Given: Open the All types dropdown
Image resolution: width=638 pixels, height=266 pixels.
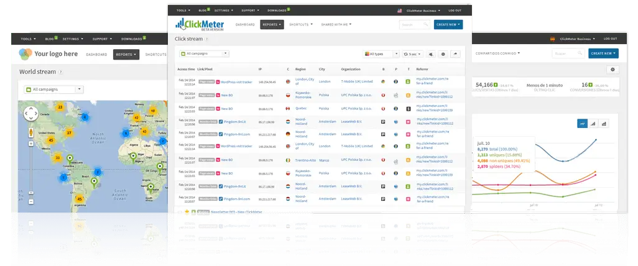Looking at the screenshot, I should (381, 54).
